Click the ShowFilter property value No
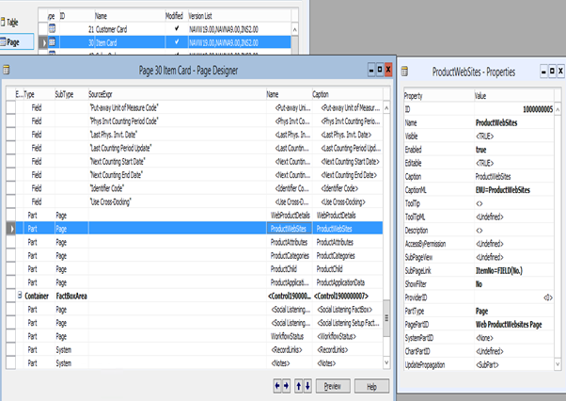The image size is (566, 401). pyautogui.click(x=513, y=284)
